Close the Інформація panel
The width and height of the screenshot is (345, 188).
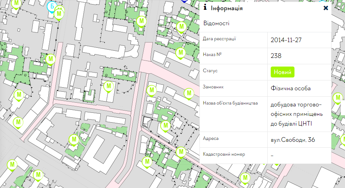[326, 8]
